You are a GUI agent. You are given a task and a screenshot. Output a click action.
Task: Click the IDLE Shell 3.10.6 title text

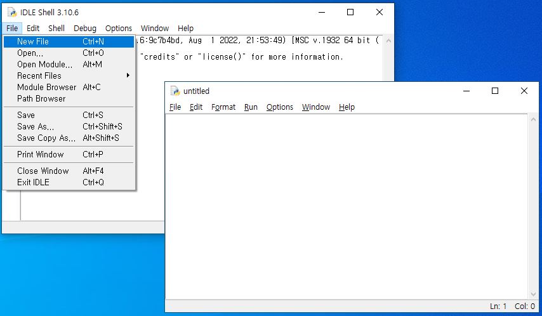(x=50, y=13)
